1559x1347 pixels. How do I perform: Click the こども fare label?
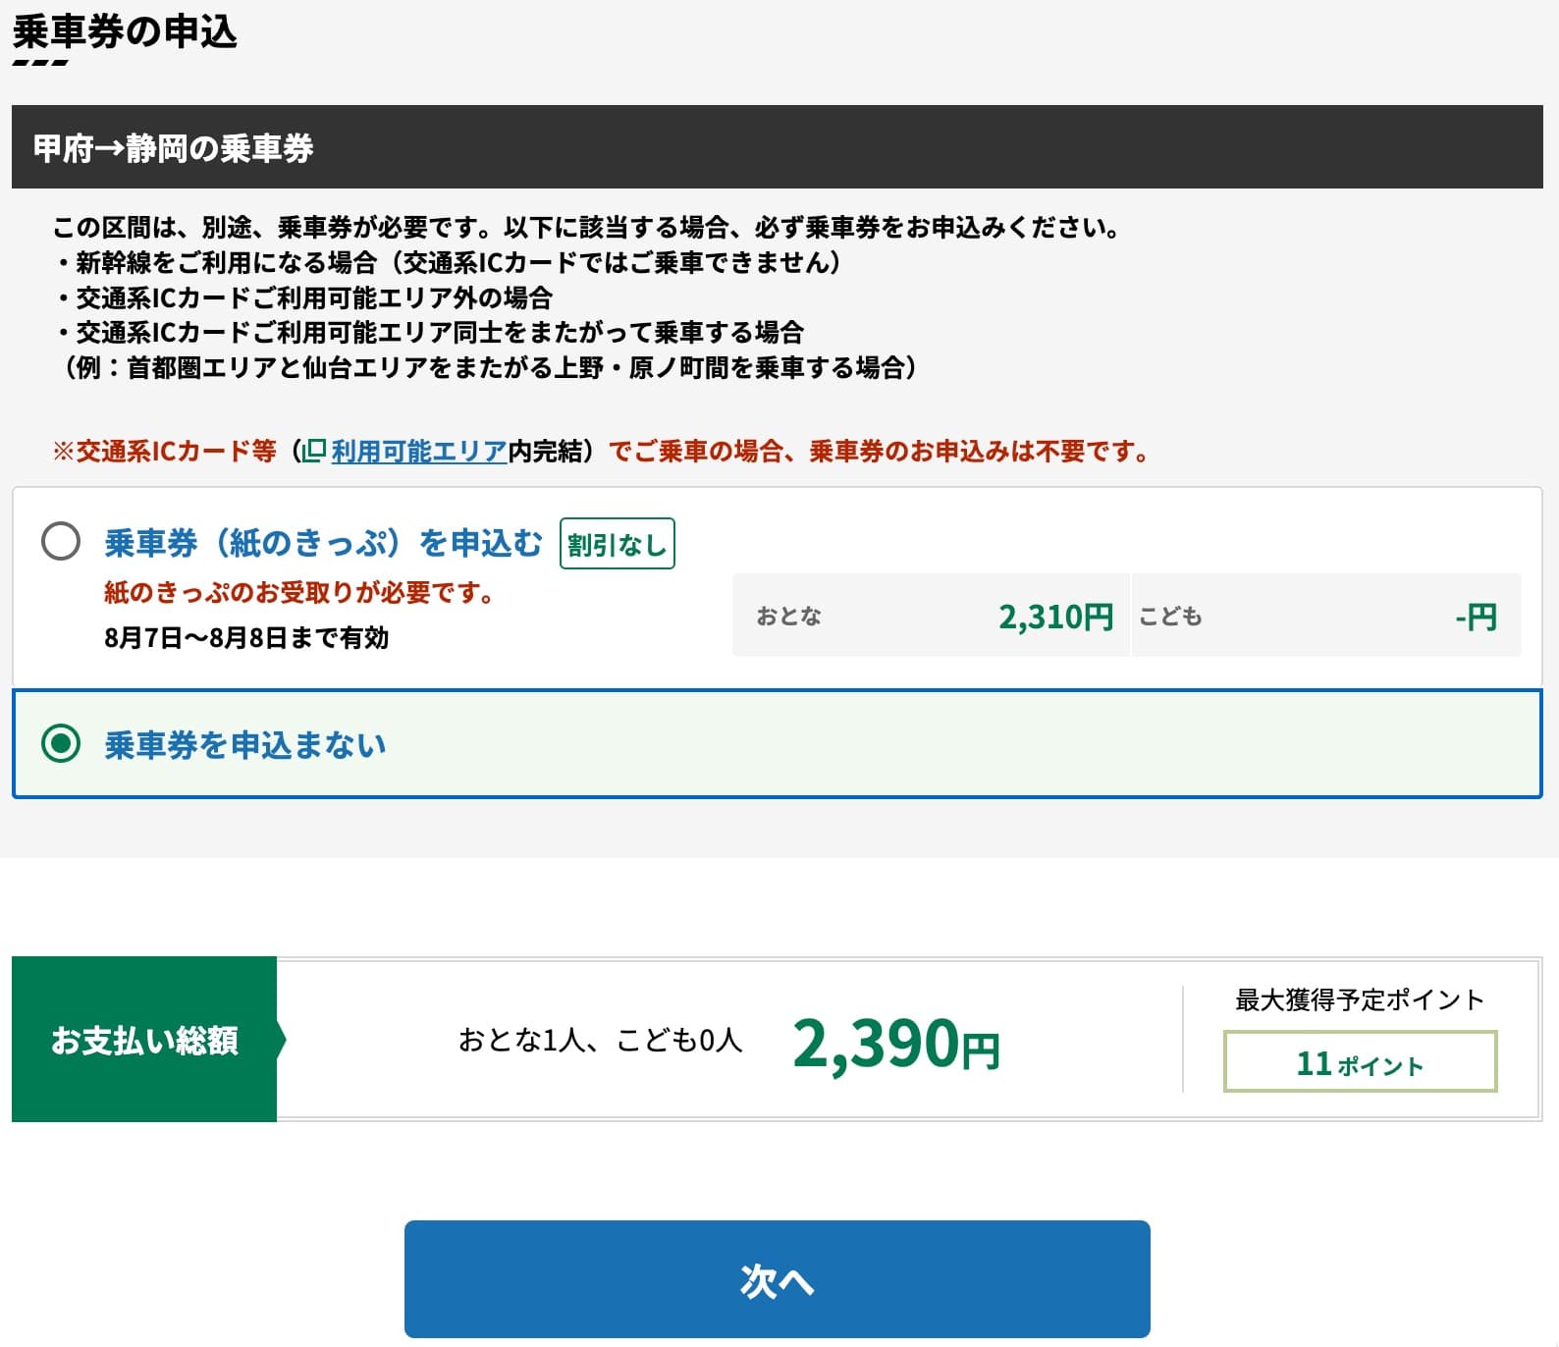(x=1170, y=616)
